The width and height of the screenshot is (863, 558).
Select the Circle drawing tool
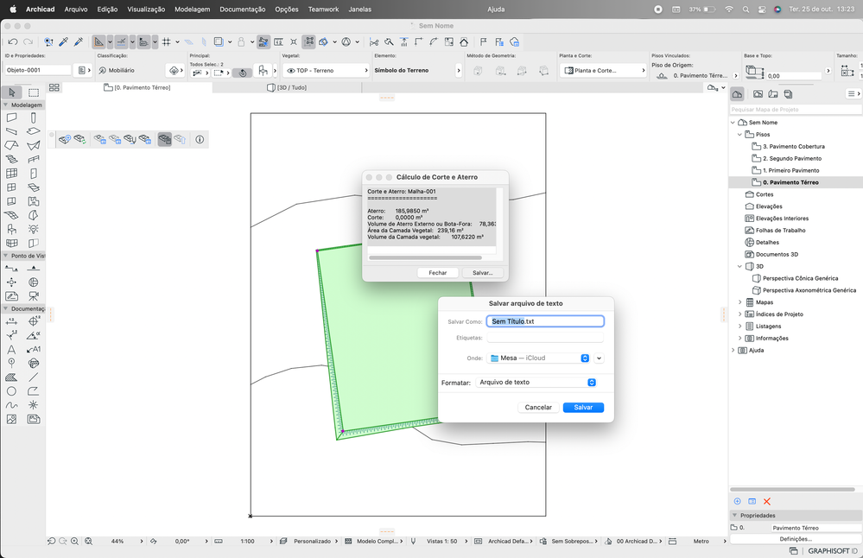pyautogui.click(x=11, y=391)
